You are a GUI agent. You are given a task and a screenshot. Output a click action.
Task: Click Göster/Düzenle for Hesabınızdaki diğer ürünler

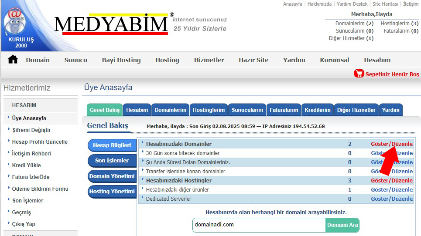pyautogui.click(x=392, y=190)
